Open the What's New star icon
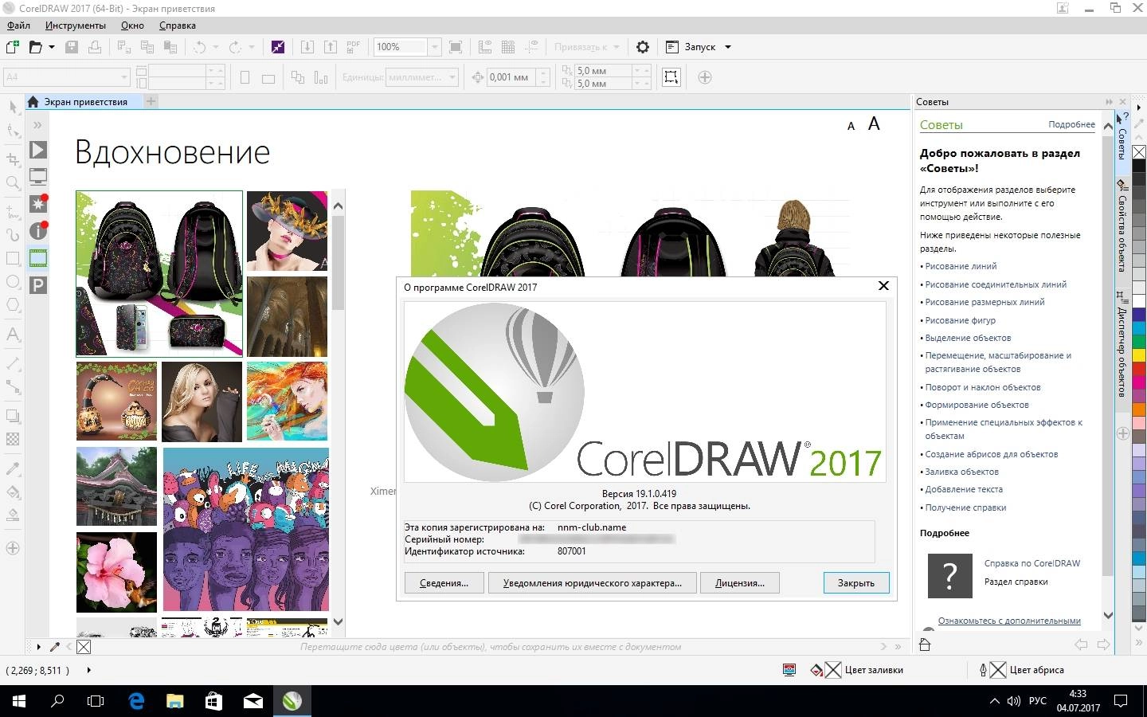Image resolution: width=1147 pixels, height=717 pixels. click(x=37, y=204)
